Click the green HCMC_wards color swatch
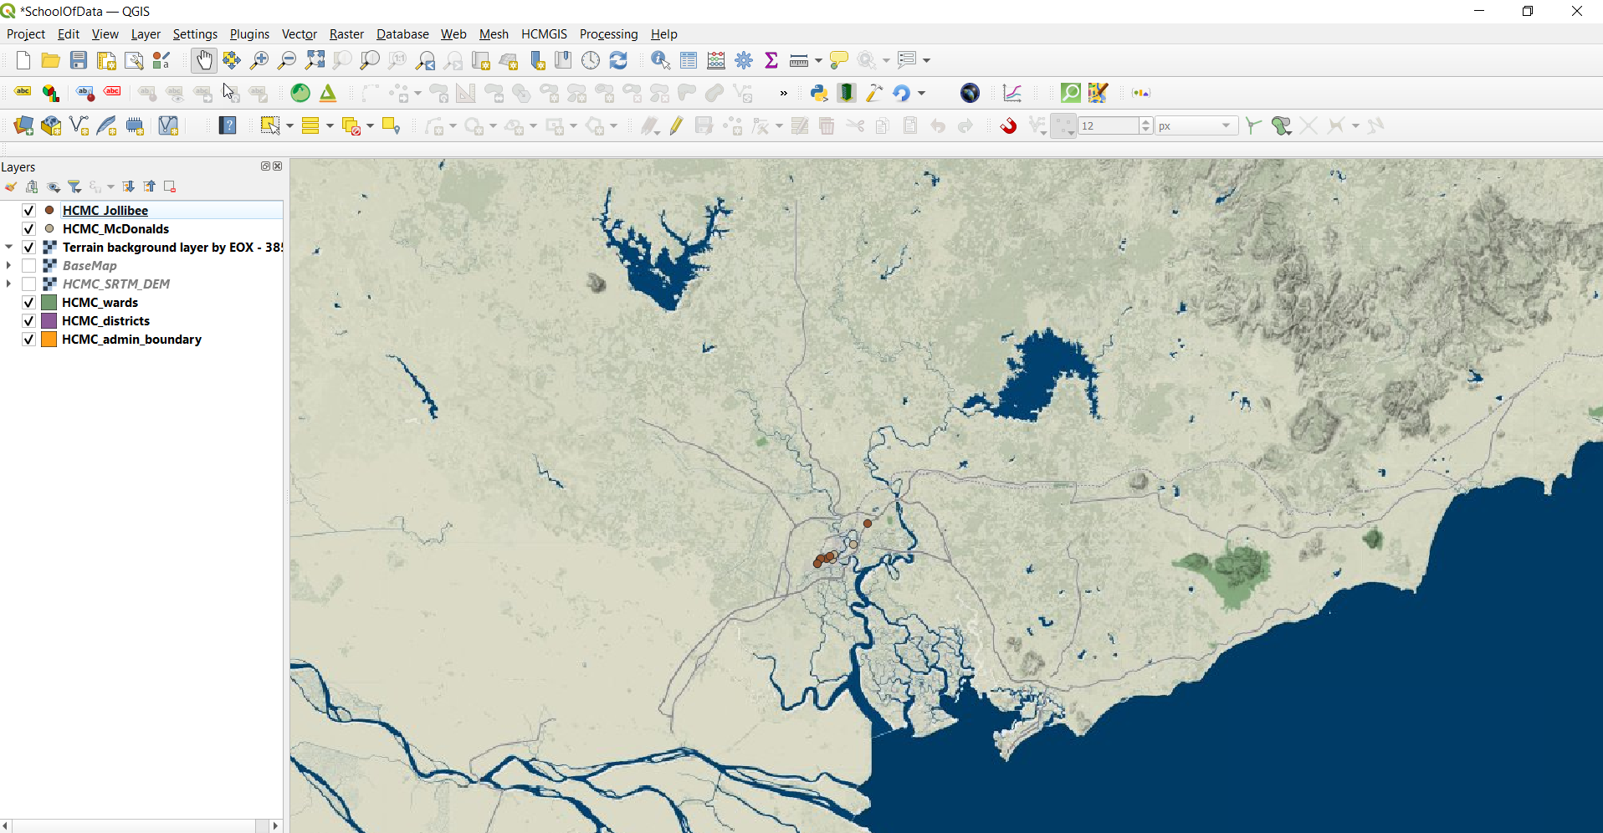Screen dimensions: 1603x833 click(x=49, y=303)
